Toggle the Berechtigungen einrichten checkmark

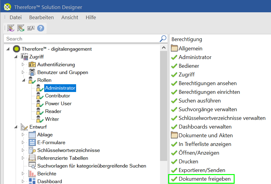tap(174, 92)
